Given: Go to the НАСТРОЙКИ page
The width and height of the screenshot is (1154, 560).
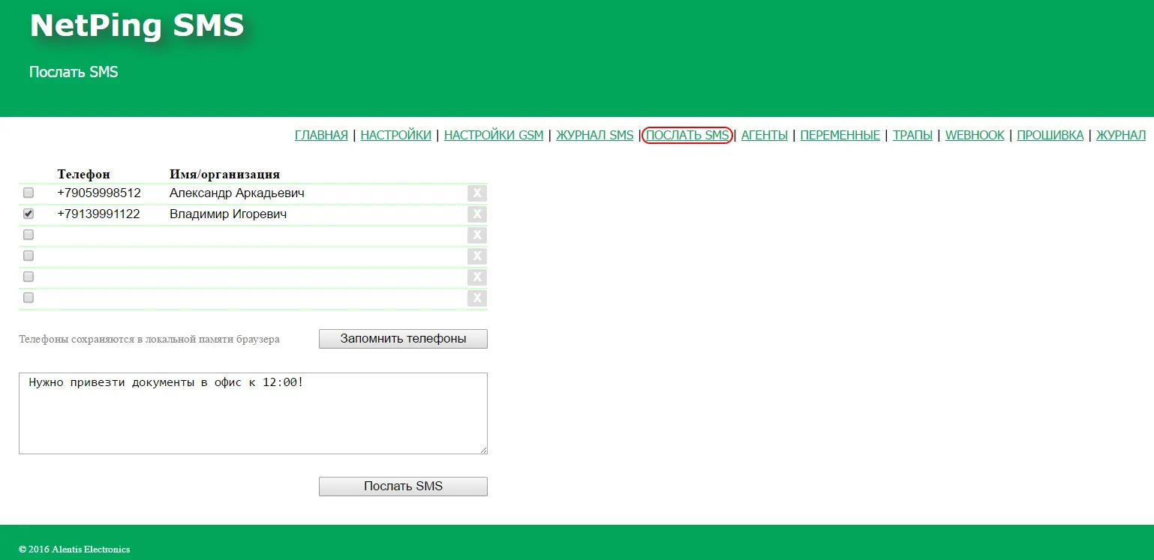Looking at the screenshot, I should pyautogui.click(x=396, y=136).
